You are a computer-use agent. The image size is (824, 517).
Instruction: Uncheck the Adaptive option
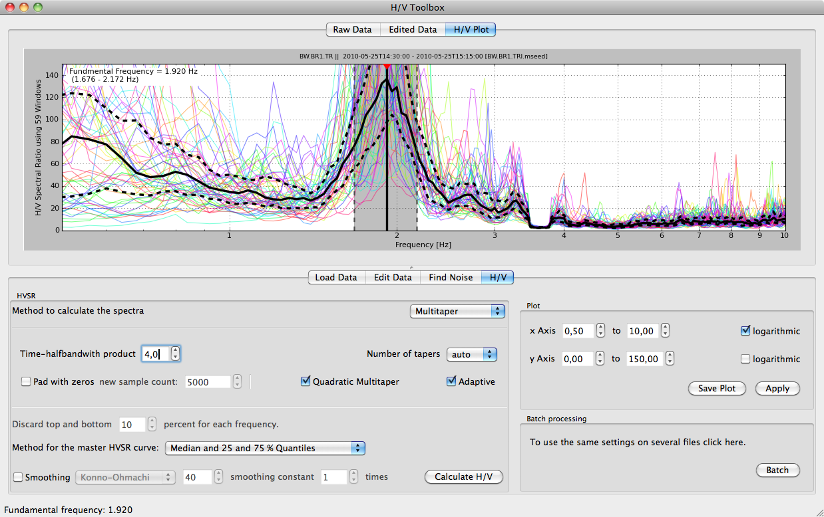(x=451, y=381)
